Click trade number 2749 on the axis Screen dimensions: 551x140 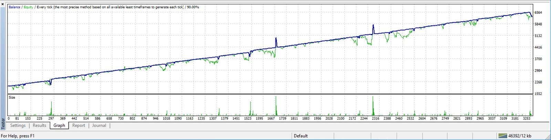point(445,118)
